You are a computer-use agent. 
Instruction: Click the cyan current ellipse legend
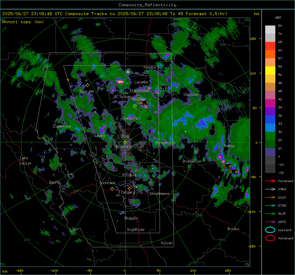pyautogui.click(x=270, y=230)
